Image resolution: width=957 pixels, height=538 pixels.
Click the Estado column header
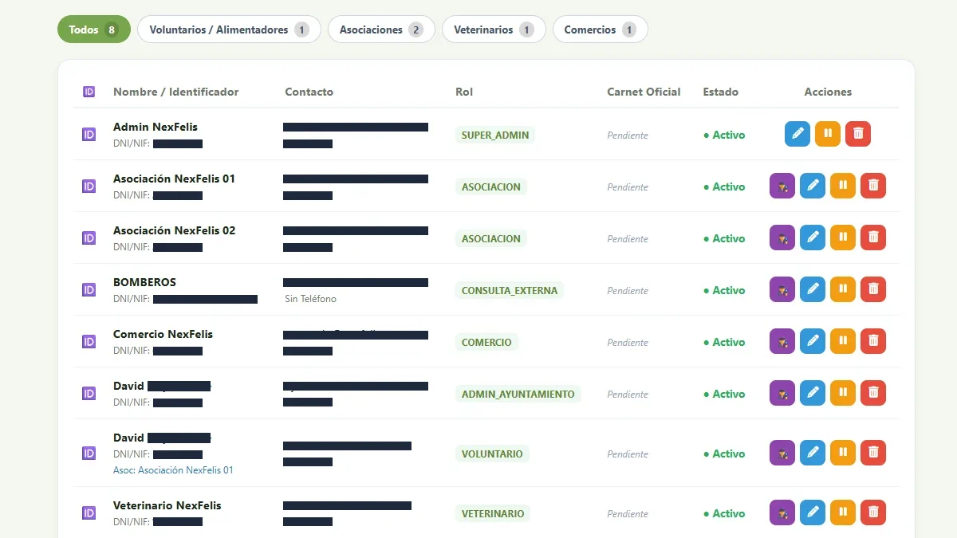point(721,92)
